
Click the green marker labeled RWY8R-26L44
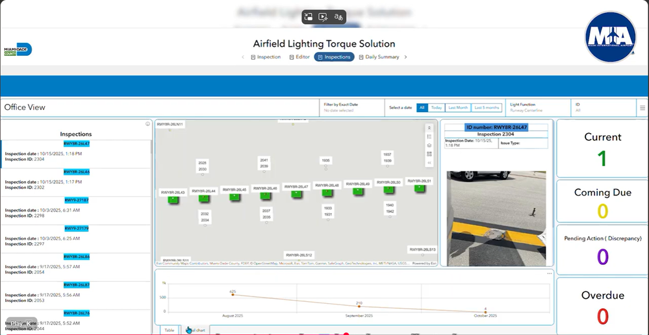[203, 198]
